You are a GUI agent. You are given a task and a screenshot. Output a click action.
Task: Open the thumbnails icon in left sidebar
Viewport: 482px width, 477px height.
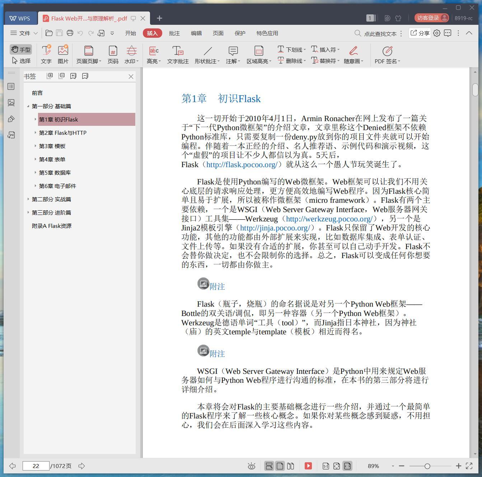pos(11,103)
